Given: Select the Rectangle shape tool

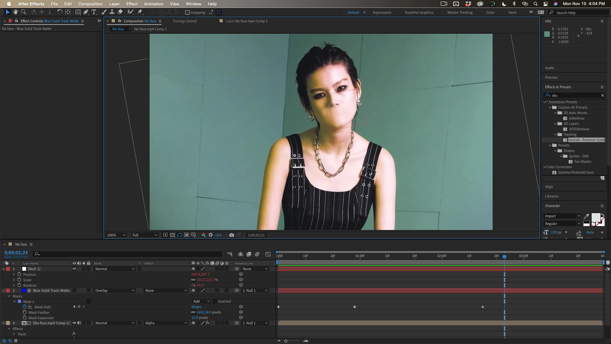Looking at the screenshot, I should tap(78, 12).
